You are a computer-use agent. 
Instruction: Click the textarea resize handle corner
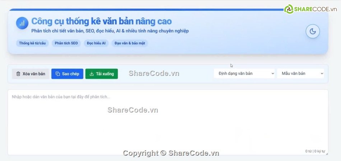click(x=327, y=153)
